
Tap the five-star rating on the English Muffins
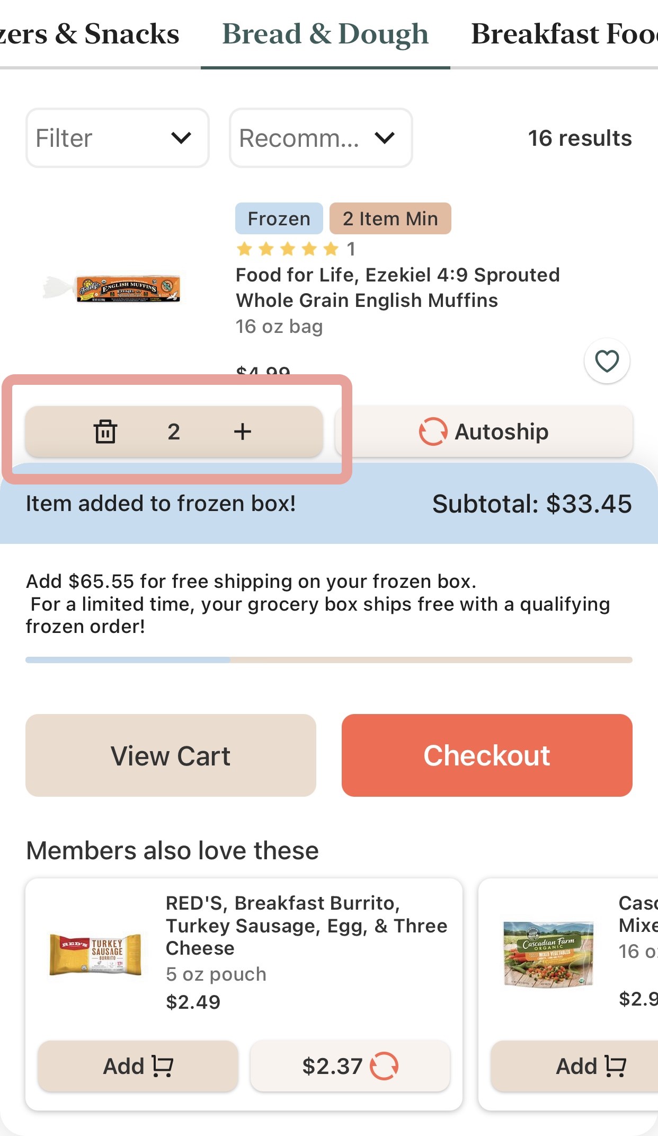tap(286, 248)
